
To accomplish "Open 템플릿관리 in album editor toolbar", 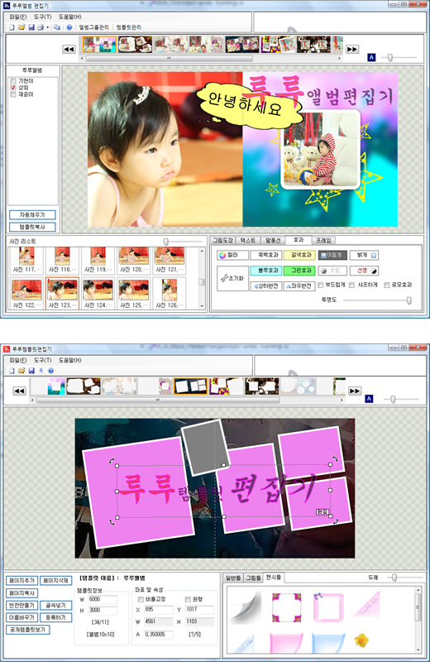I will (129, 27).
